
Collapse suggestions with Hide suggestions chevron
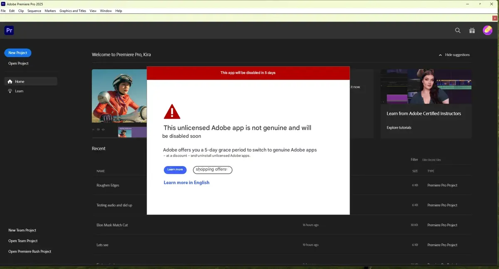pos(440,55)
